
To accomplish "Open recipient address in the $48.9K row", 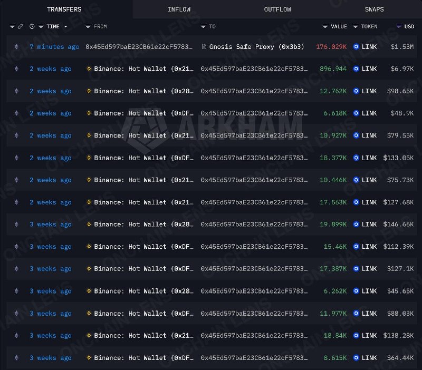I will pyautogui.click(x=254, y=113).
